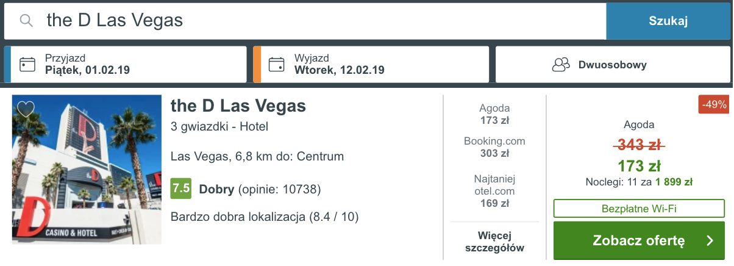This screenshot has width=734, height=266.
Task: Select the Booking.com 303 zł offer
Action: click(494, 147)
